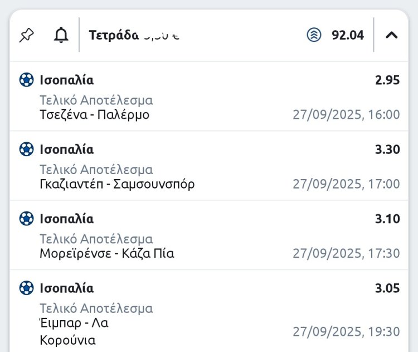
Task: Collapse the Τετράδα bet slip chevron
Action: 392,35
